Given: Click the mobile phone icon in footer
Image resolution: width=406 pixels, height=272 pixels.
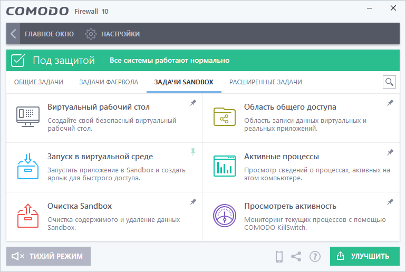Looking at the screenshot, I should [279, 257].
